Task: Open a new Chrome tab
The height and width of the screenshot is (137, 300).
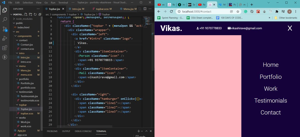Action: point(252,4)
